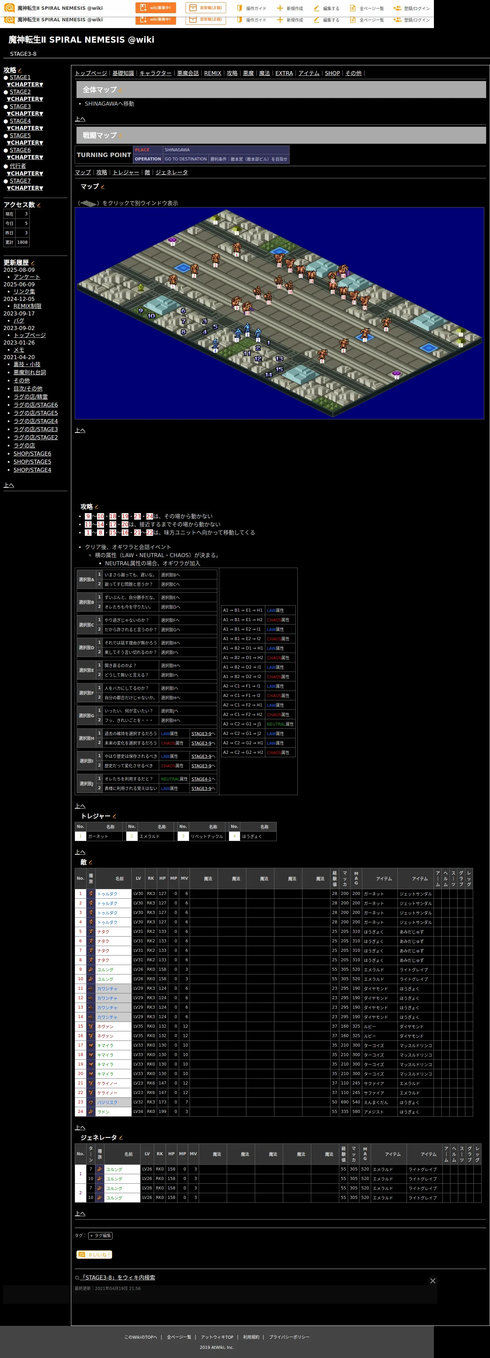Open 全ページ一覧 in the top header row
The height and width of the screenshot is (1358, 490).
pos(366,8)
